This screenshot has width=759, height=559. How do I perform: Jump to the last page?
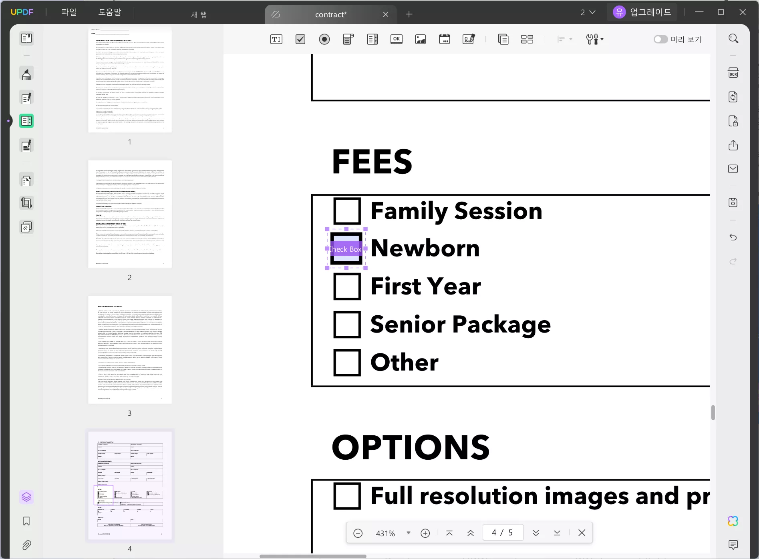[x=557, y=533]
